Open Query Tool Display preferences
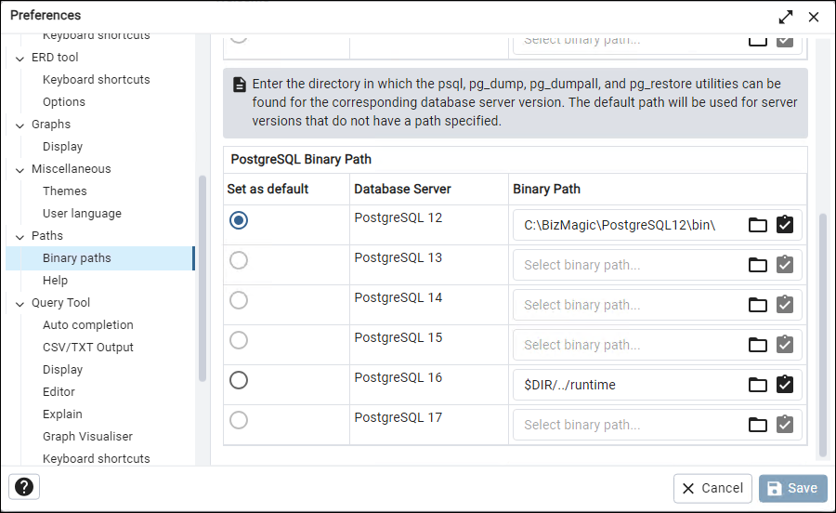Image resolution: width=836 pixels, height=513 pixels. (62, 370)
